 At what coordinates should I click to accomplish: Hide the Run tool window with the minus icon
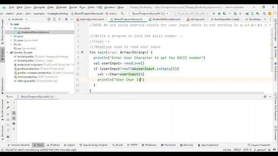(270, 97)
